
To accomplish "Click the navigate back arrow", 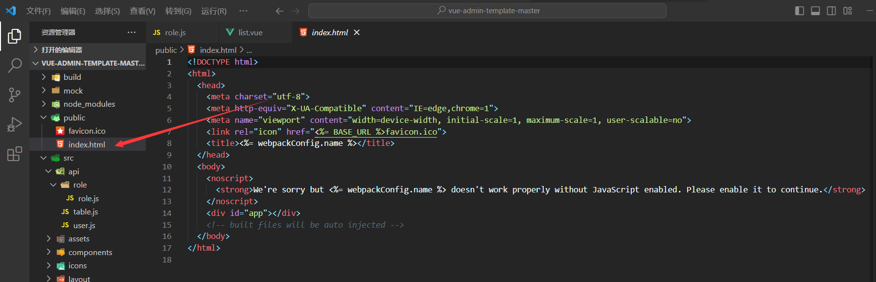I will tap(279, 11).
